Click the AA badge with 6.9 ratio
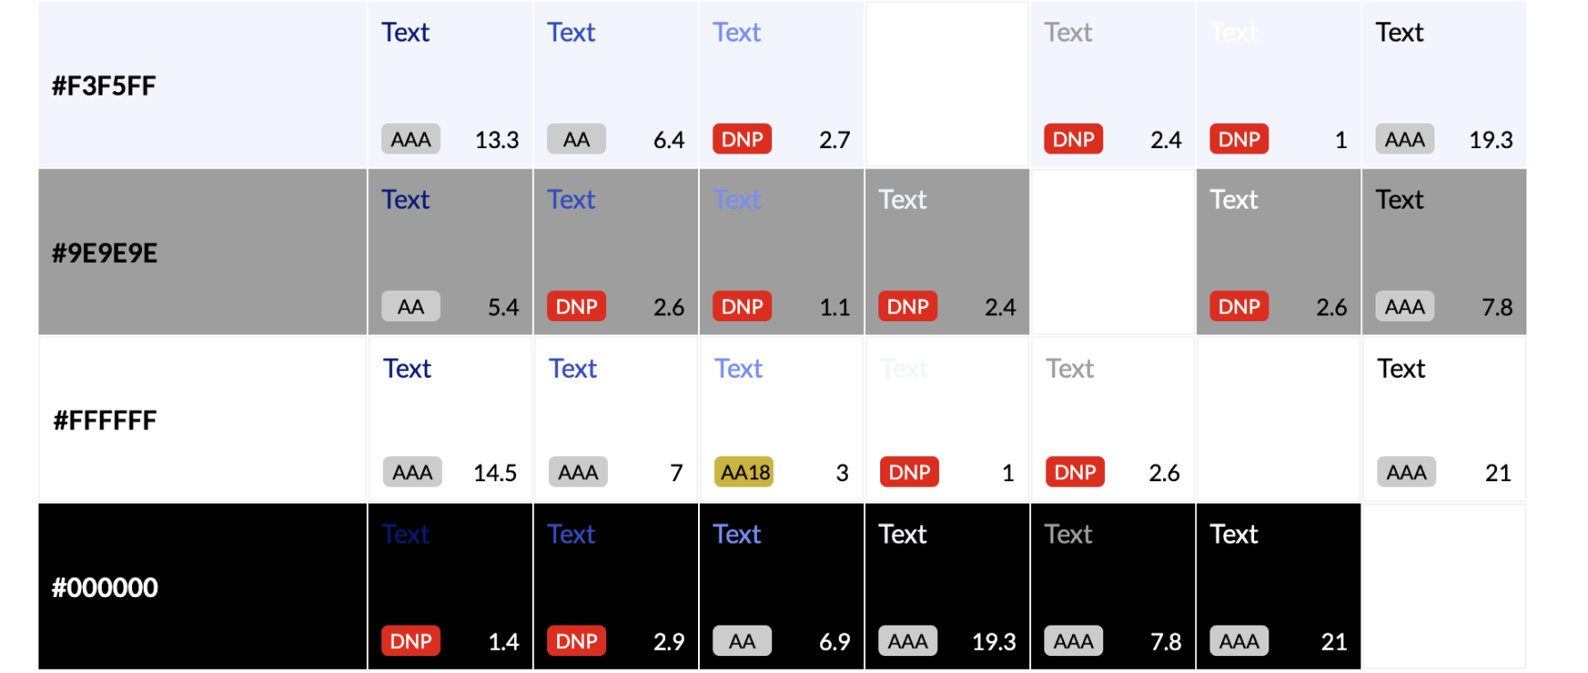Screen dimensions: 1588x673 pos(742,641)
